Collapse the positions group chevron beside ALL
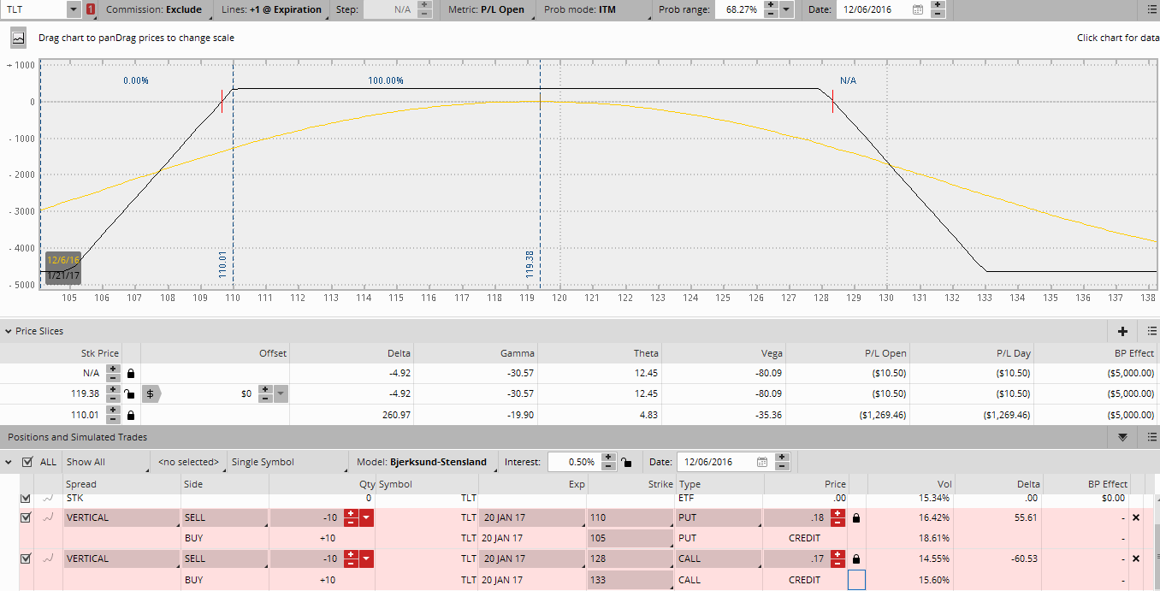 coord(9,462)
